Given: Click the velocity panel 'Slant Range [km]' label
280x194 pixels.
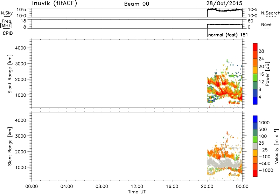Looking at the screenshot, I should click(x=10, y=146).
